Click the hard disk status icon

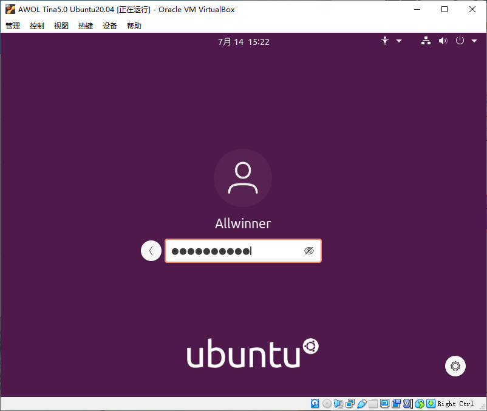pos(315,403)
